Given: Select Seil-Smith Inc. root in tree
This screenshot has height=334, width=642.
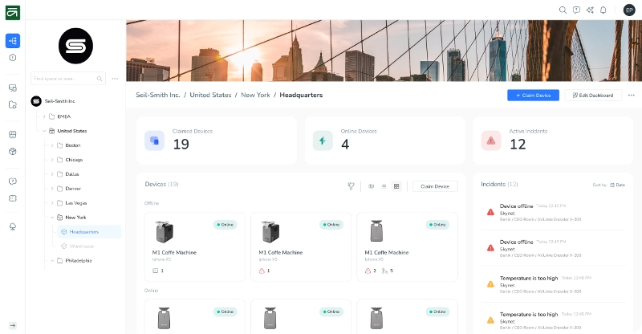Looking at the screenshot, I should point(54,101).
